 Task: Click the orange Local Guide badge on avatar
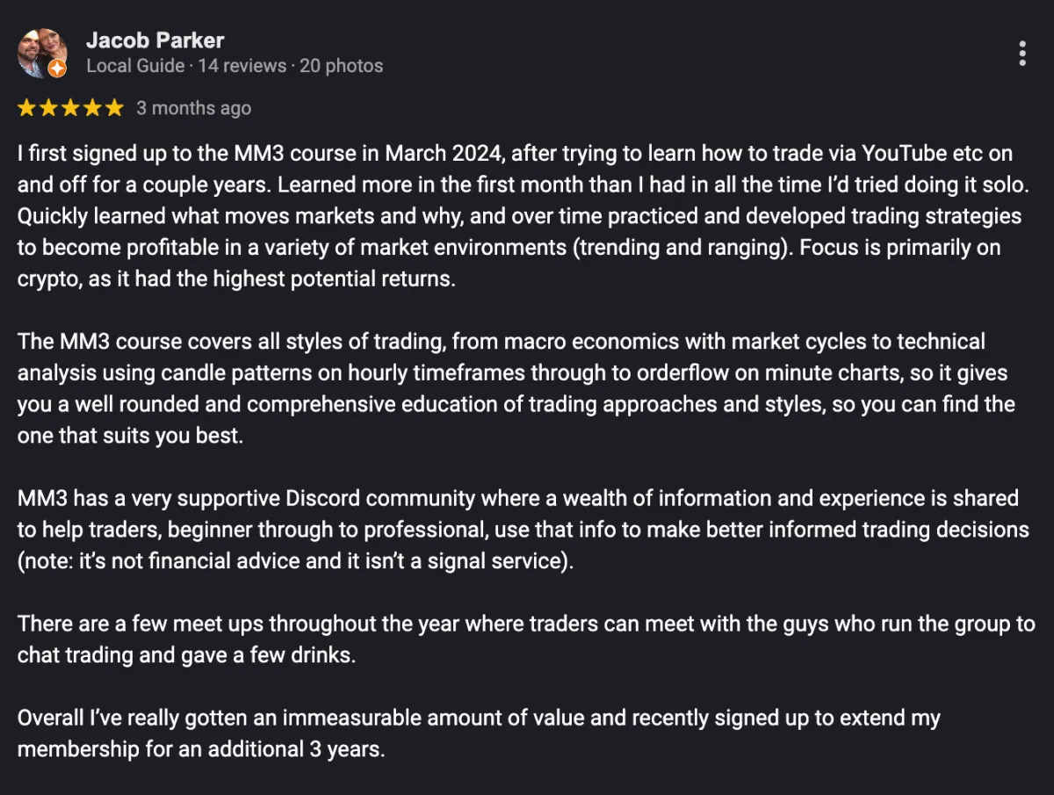57,69
